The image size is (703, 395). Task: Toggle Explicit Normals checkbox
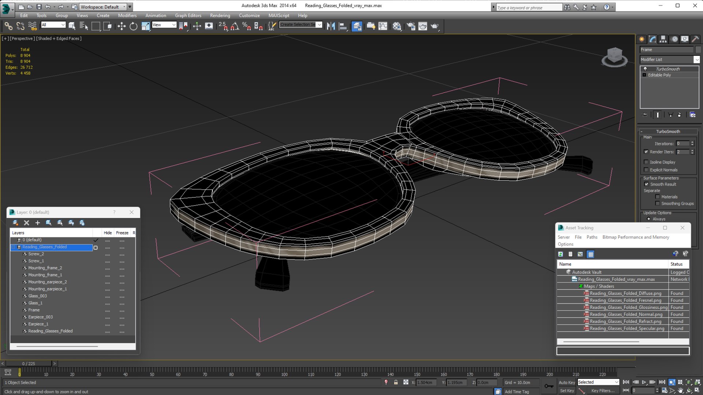[646, 170]
